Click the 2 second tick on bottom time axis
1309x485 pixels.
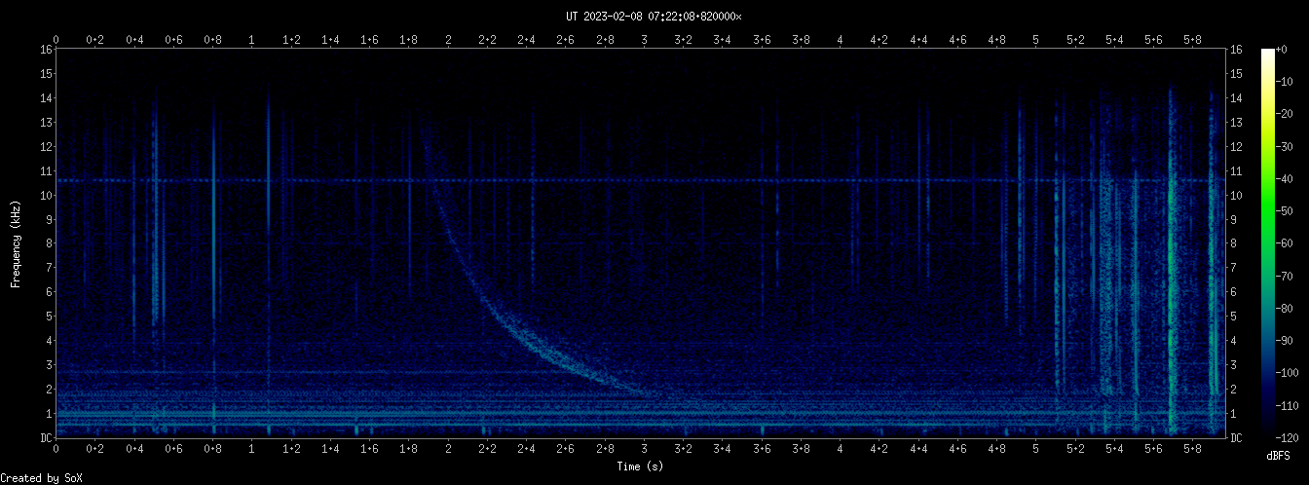pos(448,449)
